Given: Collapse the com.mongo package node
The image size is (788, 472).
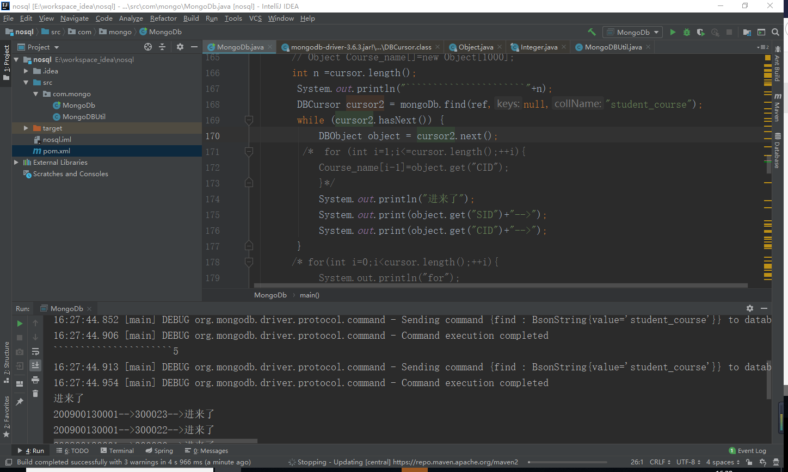Looking at the screenshot, I should [36, 94].
